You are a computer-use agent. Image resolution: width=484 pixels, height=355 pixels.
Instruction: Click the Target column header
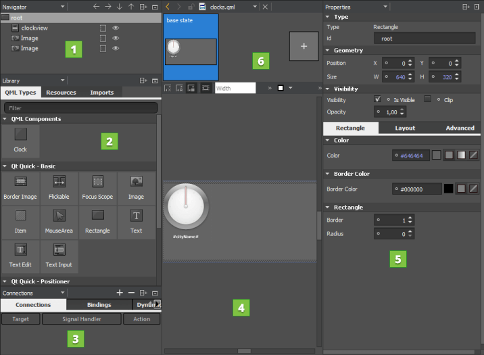(x=21, y=319)
